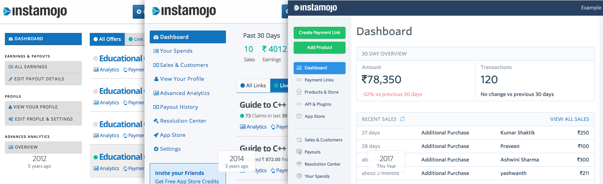Open DASHBOARD in 2012 sidebar
603x184 pixels.
(x=43, y=39)
